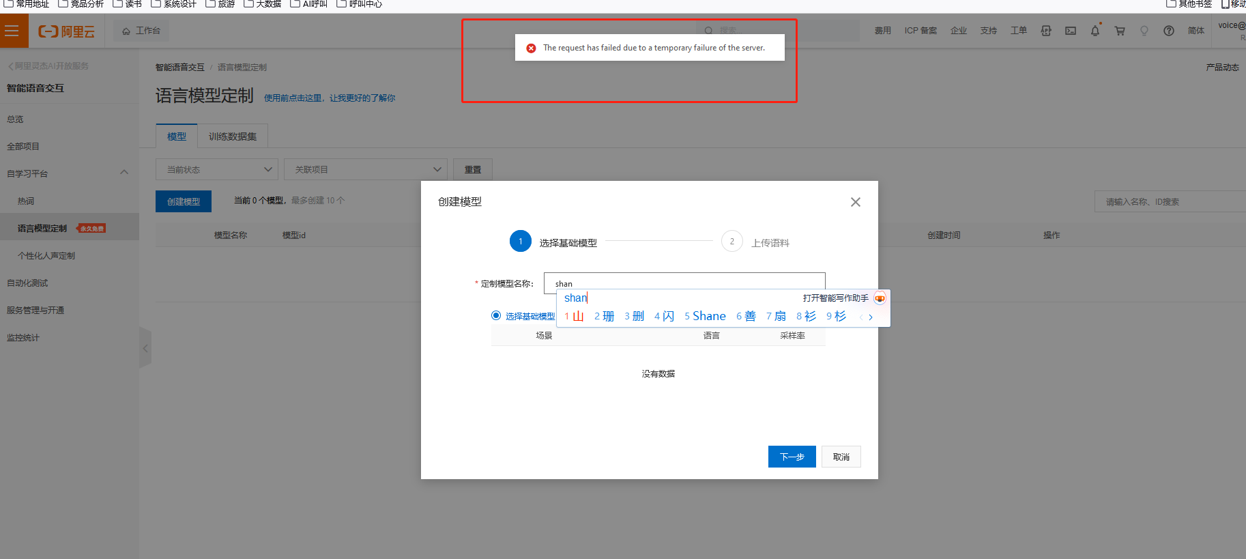Click the blue 创建模型 button
Viewport: 1246px width, 559px height.
[184, 201]
